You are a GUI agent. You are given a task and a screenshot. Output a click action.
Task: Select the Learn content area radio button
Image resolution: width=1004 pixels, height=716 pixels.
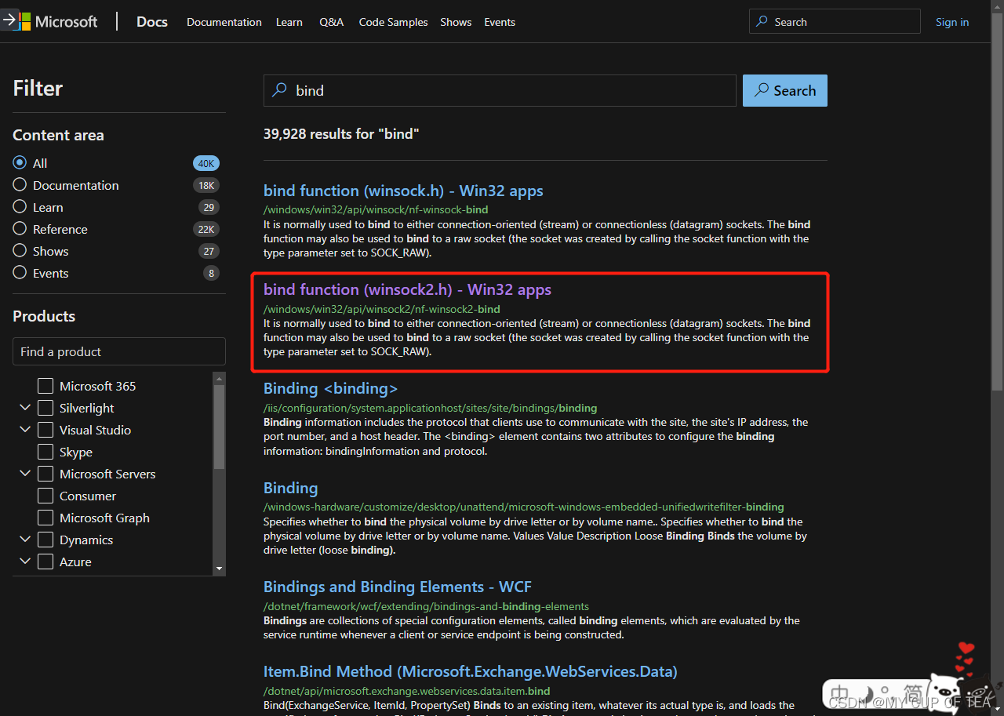[x=20, y=207]
